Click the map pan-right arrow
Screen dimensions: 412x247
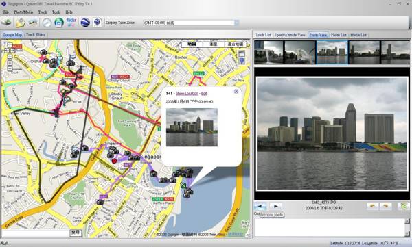pos(12,51)
